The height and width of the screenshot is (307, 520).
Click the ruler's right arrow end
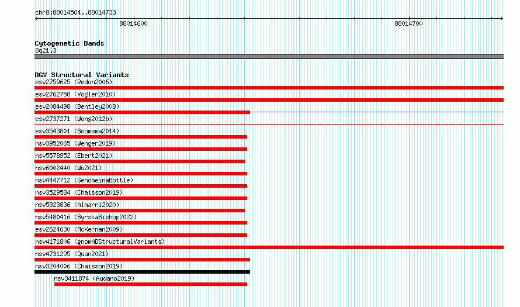point(501,18)
